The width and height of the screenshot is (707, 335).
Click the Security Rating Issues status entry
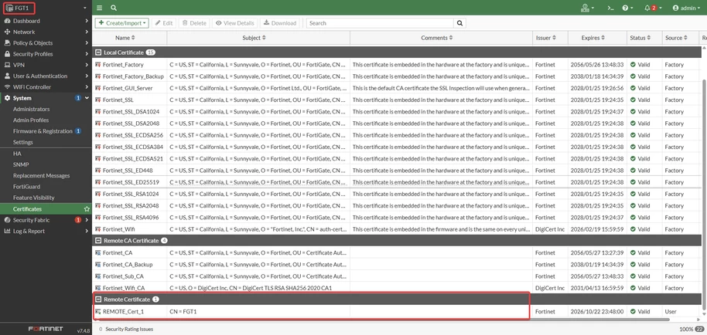tap(126, 329)
